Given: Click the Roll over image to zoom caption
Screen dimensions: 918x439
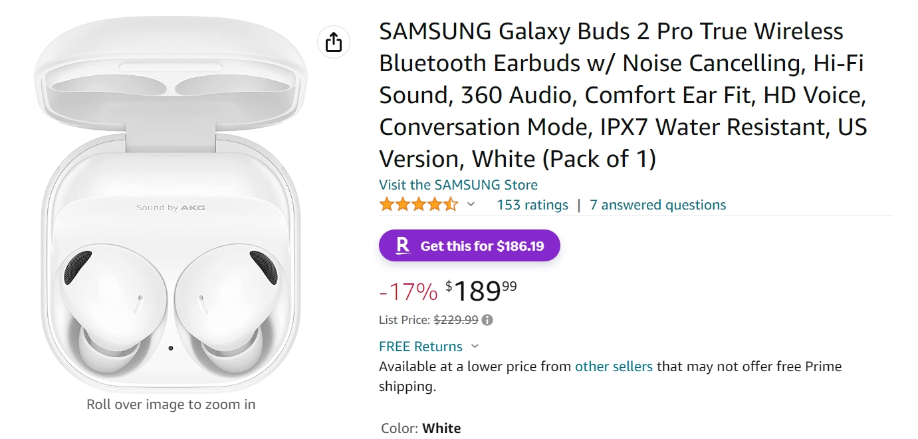Looking at the screenshot, I should click(171, 404).
